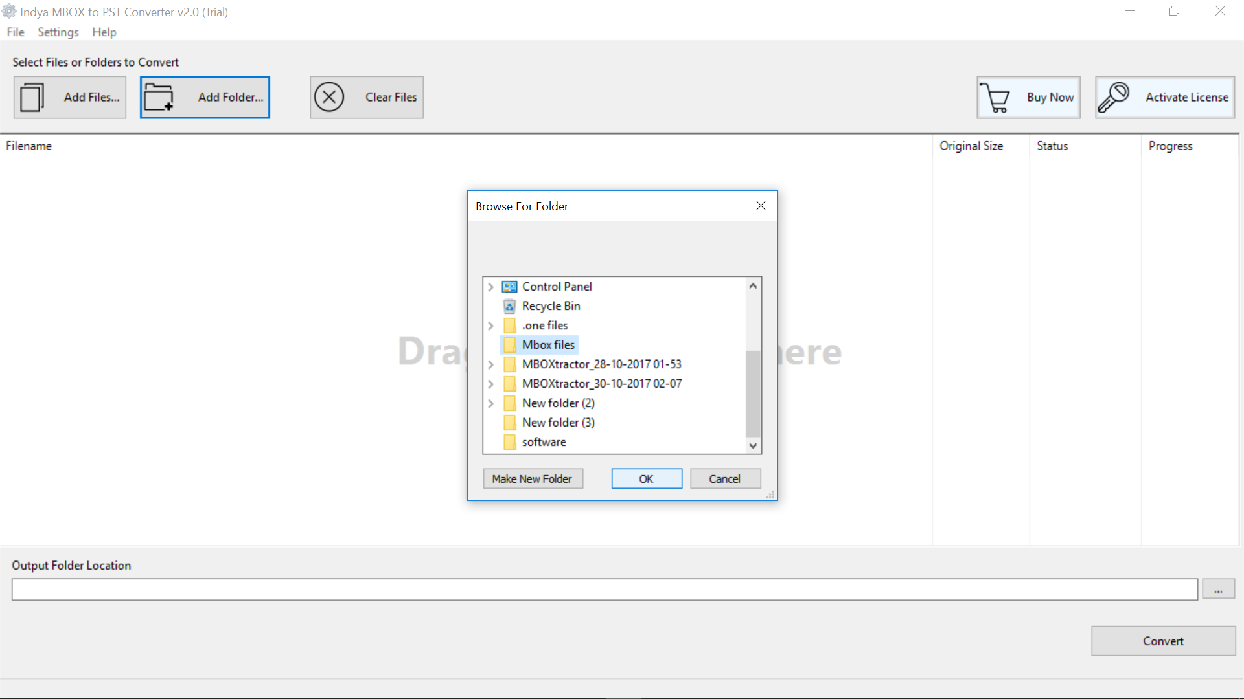Expand the MBOXtractor_30-10-2017 folder
The width and height of the screenshot is (1244, 699).
pos(491,383)
